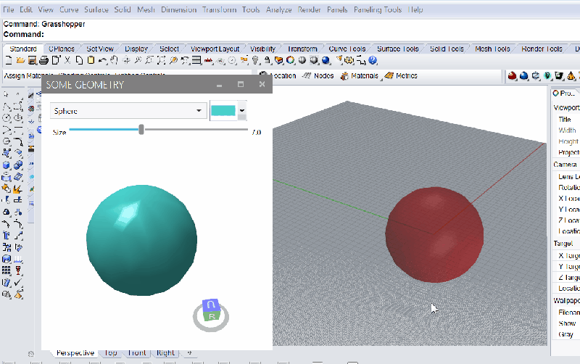Select the Box solid tool in left toolbar
The width and height of the screenshot is (580, 364).
pyautogui.click(x=7, y=165)
